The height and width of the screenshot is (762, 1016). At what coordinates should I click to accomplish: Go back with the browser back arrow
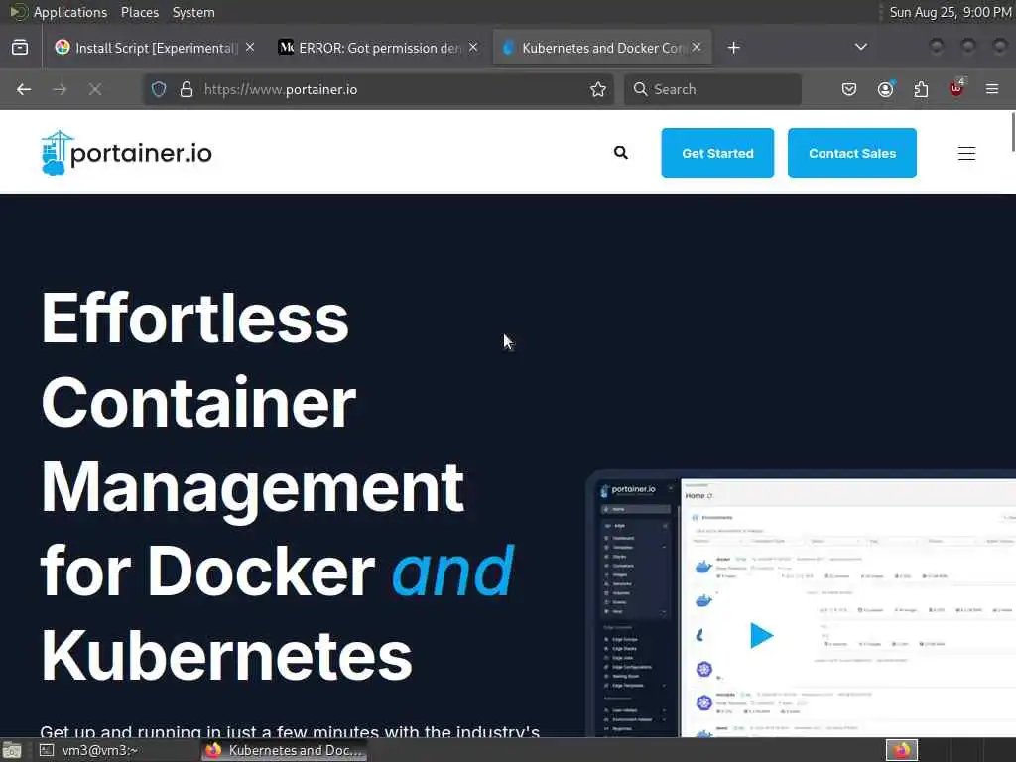coord(24,89)
